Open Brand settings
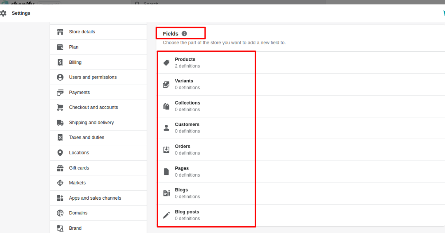Screen dimensions: 445x233 click(x=98, y=228)
